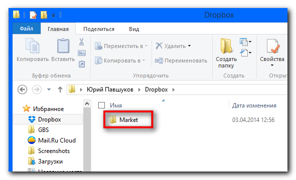Click the Copy to (Копировать в) button
The height and width of the screenshot is (180, 296).
120,60
